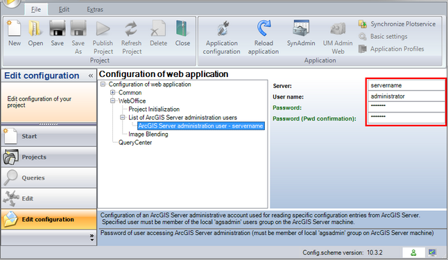Screen dimensions: 448x260
Task: Collapse List of ArcGIS Server administration users
Action: [x=123, y=117]
